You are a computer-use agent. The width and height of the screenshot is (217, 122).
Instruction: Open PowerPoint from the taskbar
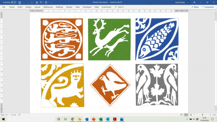tap(94, 119)
